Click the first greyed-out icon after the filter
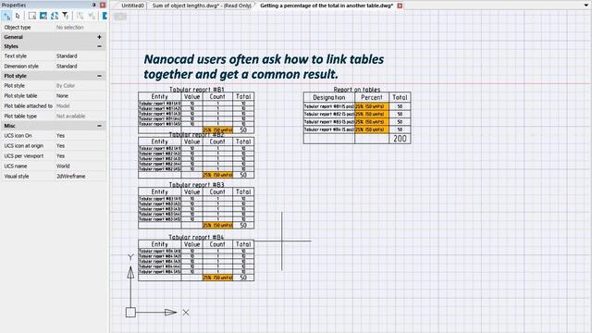The image size is (592, 333). 80,16
